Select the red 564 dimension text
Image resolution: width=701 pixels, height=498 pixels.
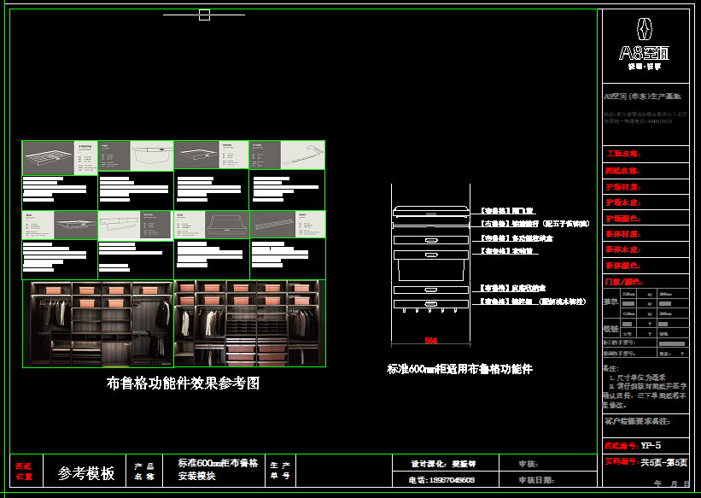tap(431, 341)
